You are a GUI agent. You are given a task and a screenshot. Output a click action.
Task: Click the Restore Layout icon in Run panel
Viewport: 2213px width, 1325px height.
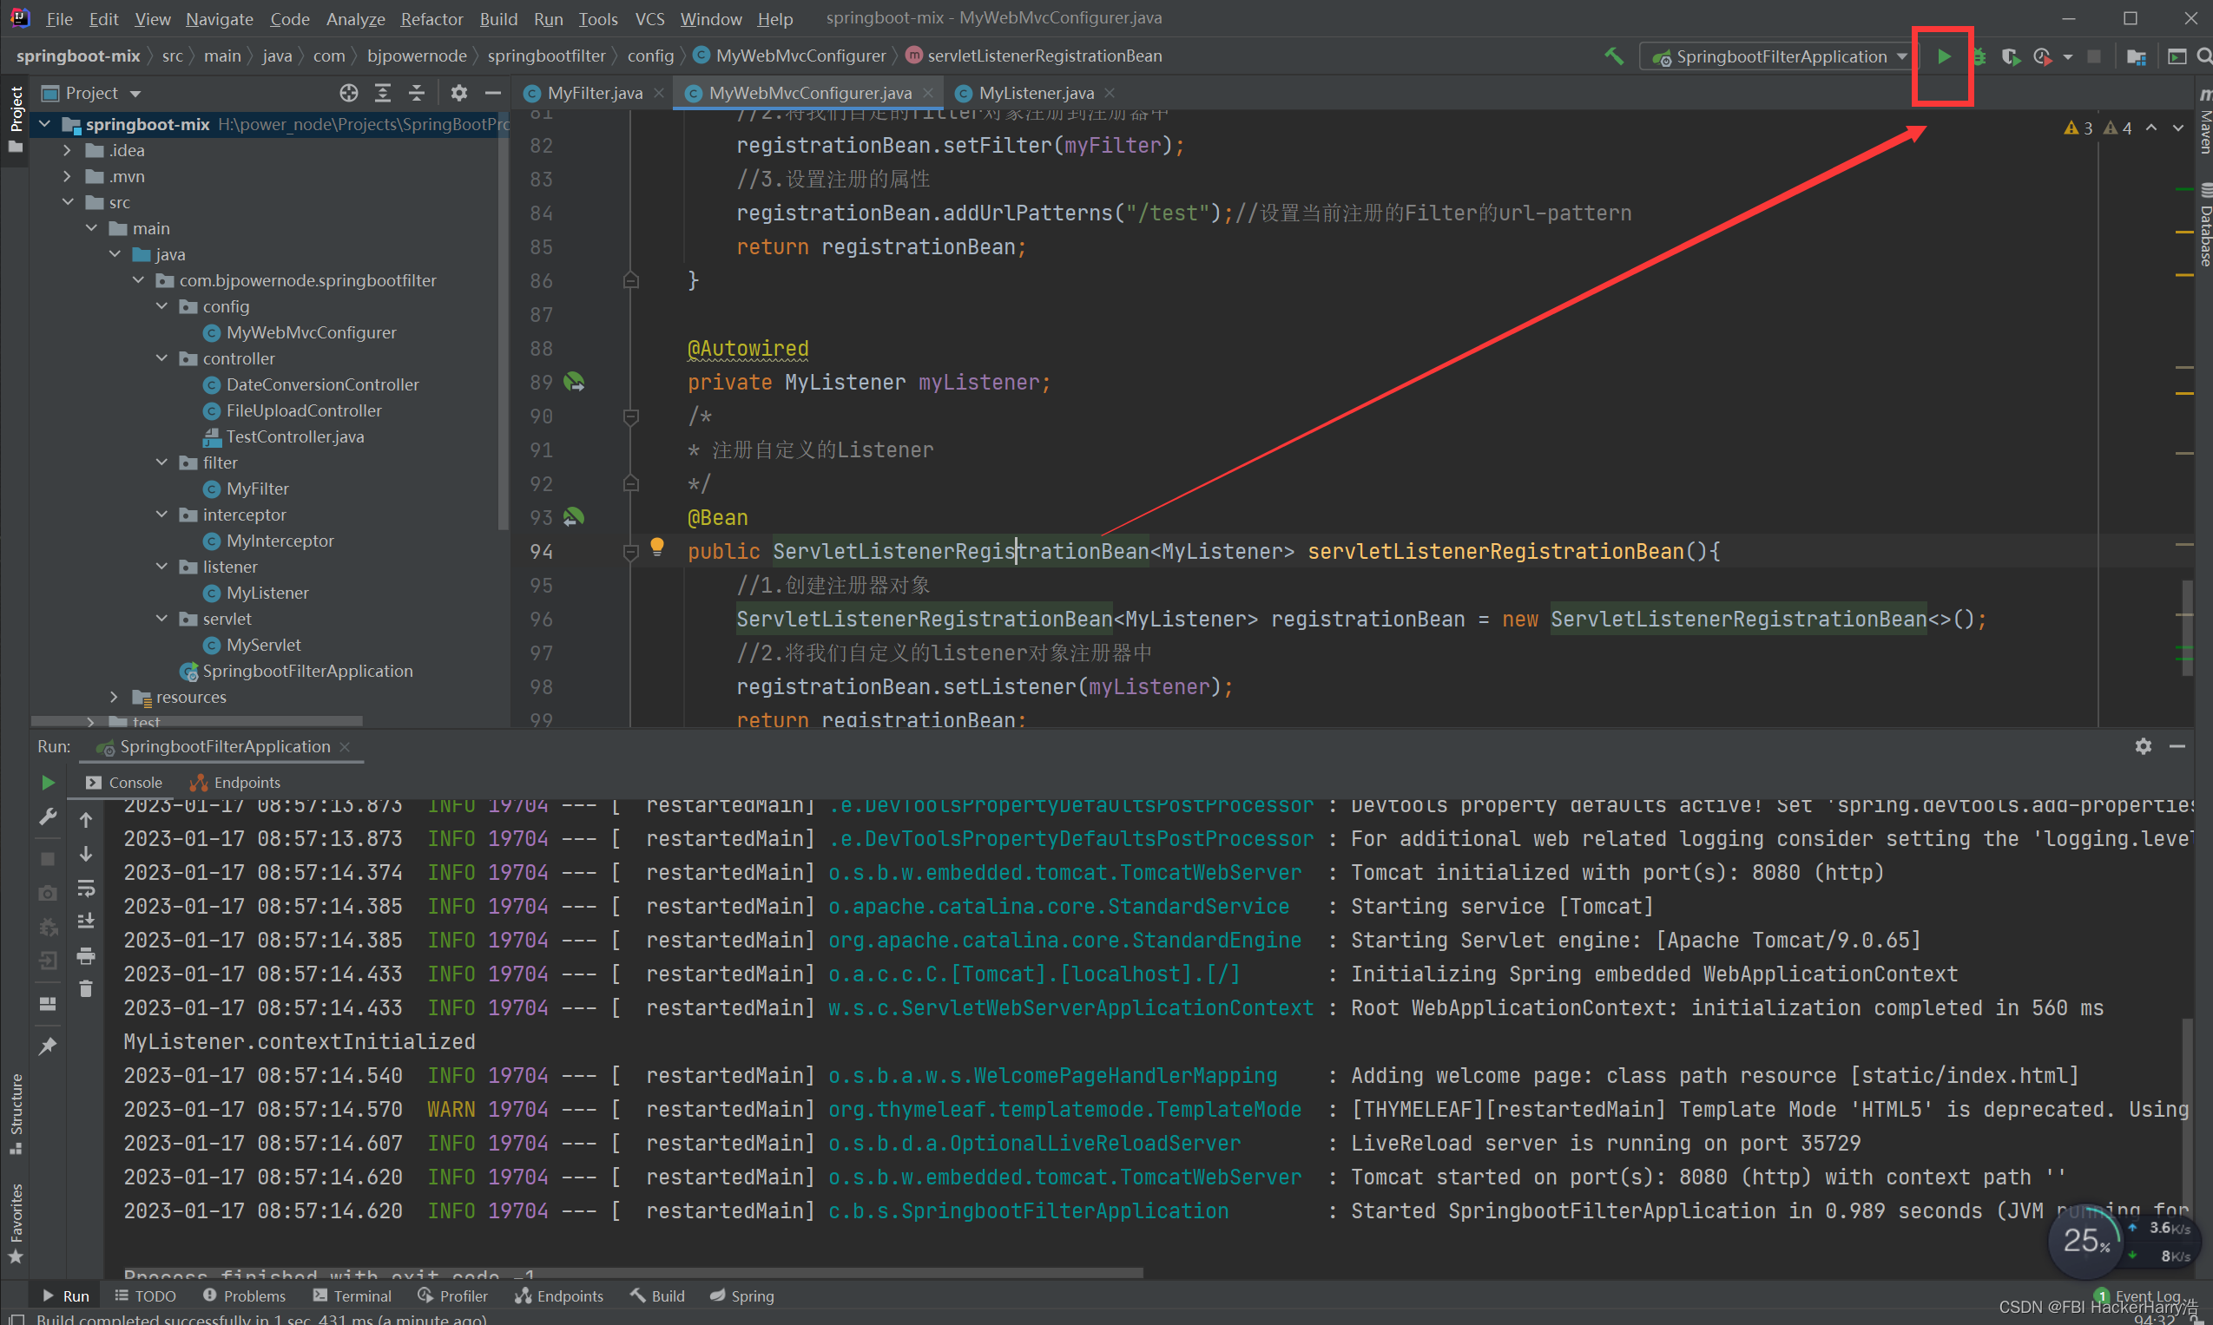(49, 1004)
